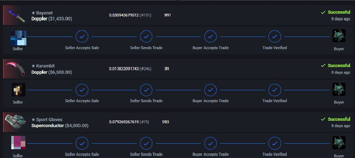Open the Karambit Doppler knife thumbnail
Image resolution: width=355 pixels, height=158 pixels.
coord(14,69)
